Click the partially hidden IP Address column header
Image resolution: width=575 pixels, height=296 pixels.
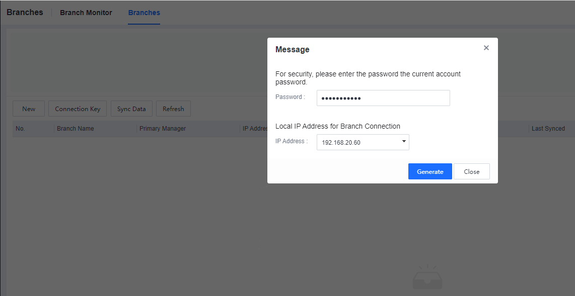coord(255,129)
